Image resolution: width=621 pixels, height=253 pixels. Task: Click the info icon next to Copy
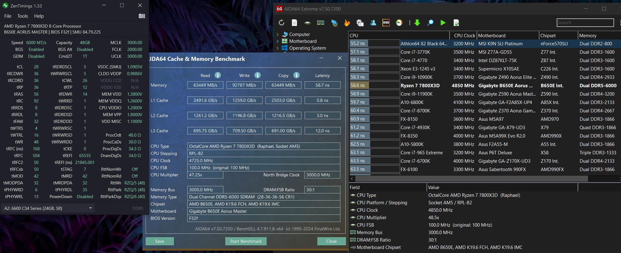click(x=296, y=75)
